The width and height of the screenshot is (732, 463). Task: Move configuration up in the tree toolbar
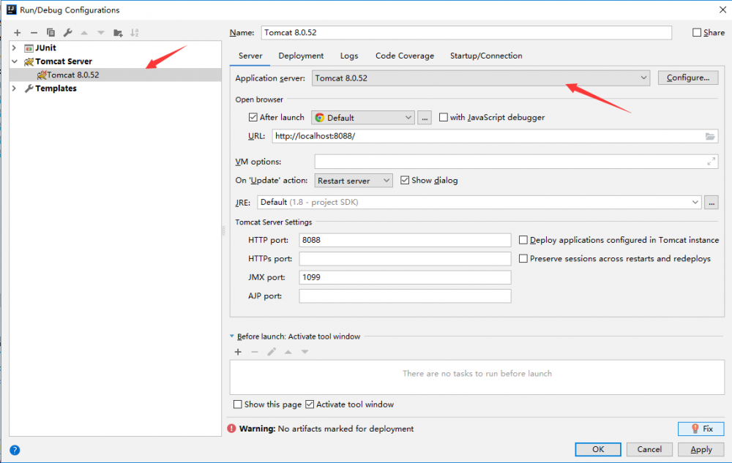click(84, 33)
